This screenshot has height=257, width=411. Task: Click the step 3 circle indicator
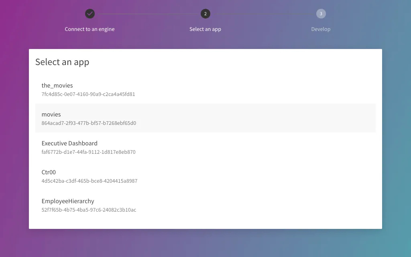pos(321,13)
